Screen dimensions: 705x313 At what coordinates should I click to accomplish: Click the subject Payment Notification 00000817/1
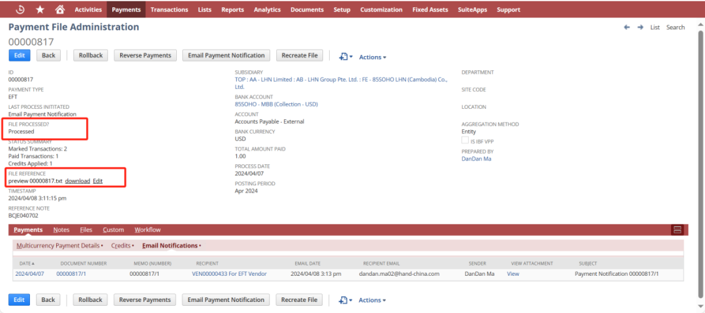(616, 273)
